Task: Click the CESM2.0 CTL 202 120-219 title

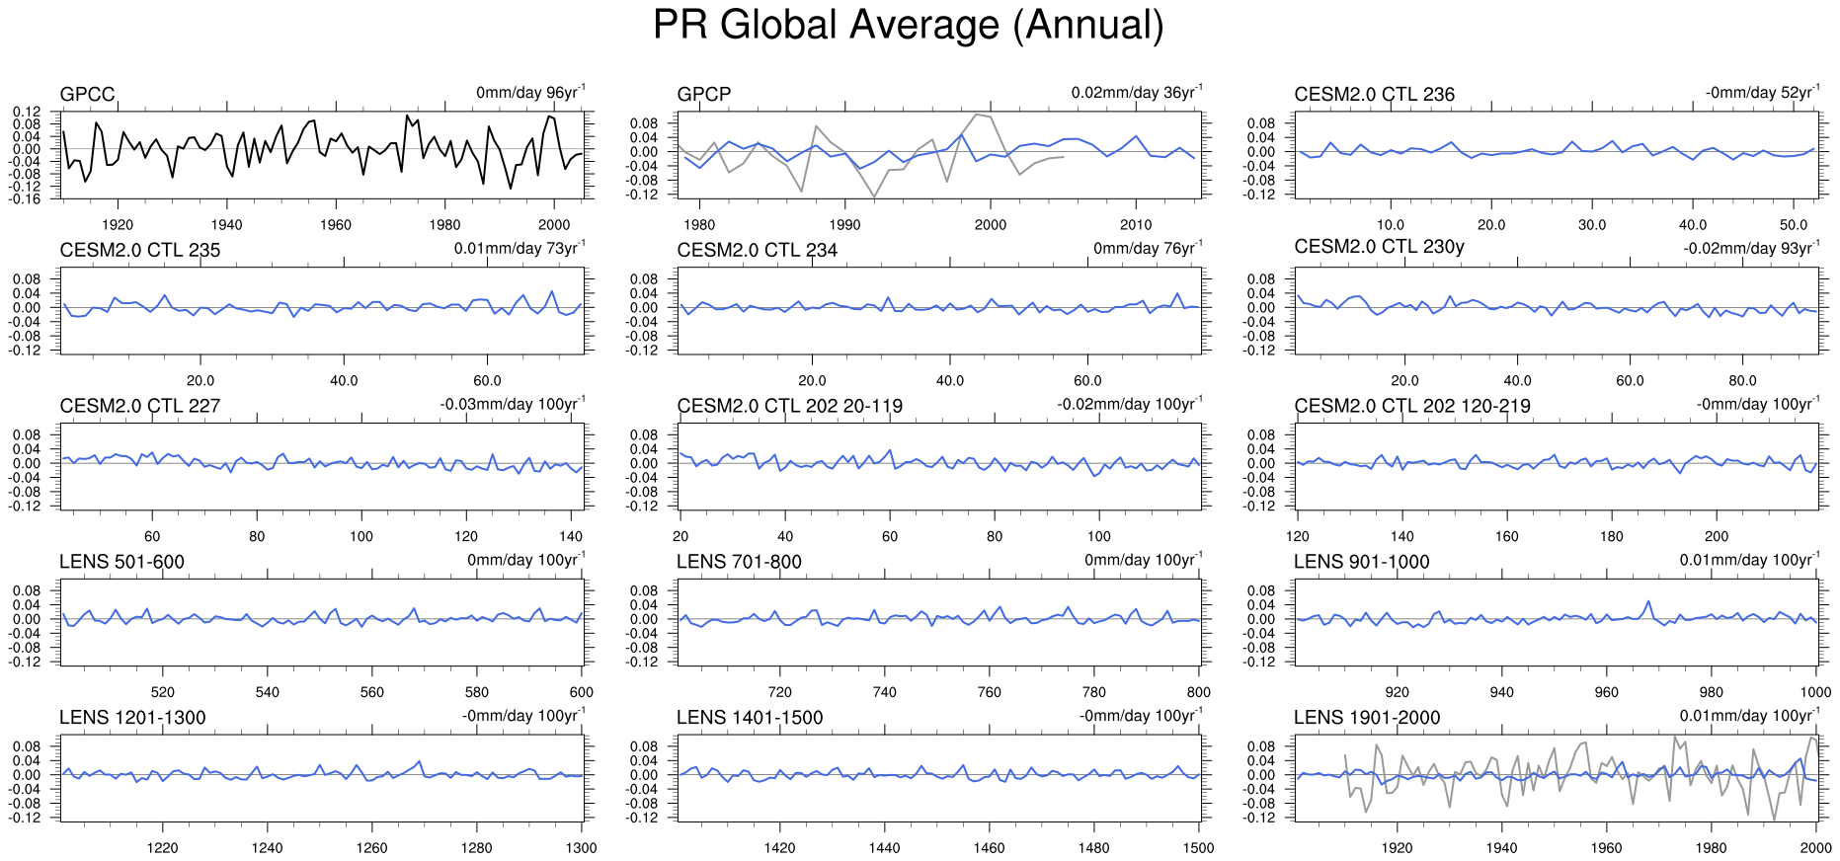Action: tap(1411, 407)
